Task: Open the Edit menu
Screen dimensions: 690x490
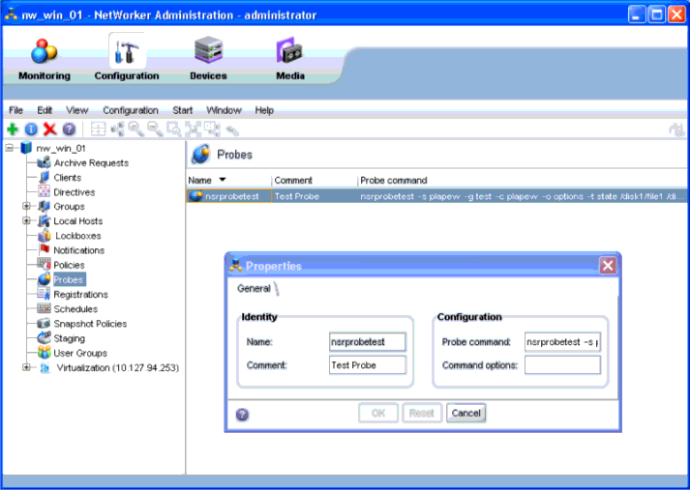Action: click(45, 110)
